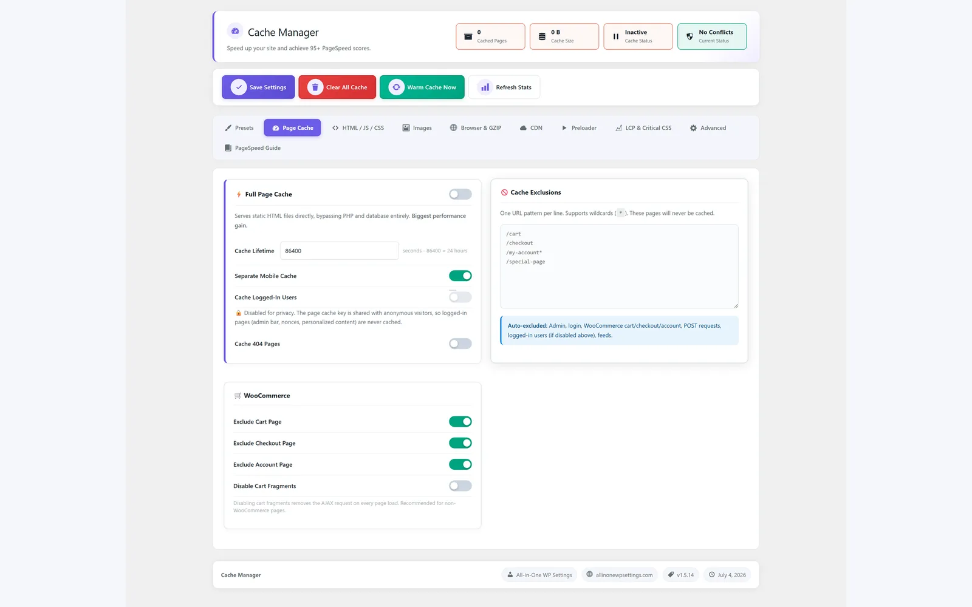
Task: Click the PageSpeed Guide book icon
Action: (228, 148)
